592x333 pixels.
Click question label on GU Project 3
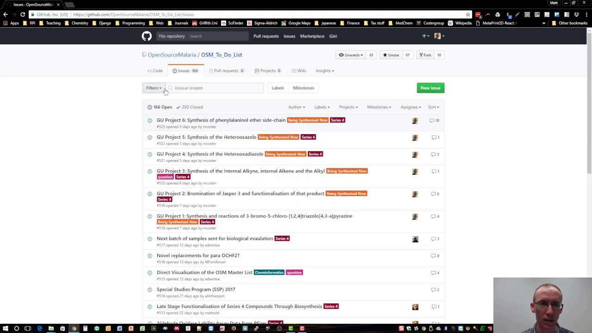(x=165, y=177)
